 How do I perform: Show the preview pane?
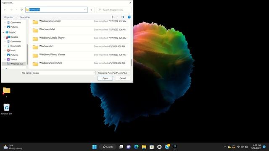click(x=122, y=17)
